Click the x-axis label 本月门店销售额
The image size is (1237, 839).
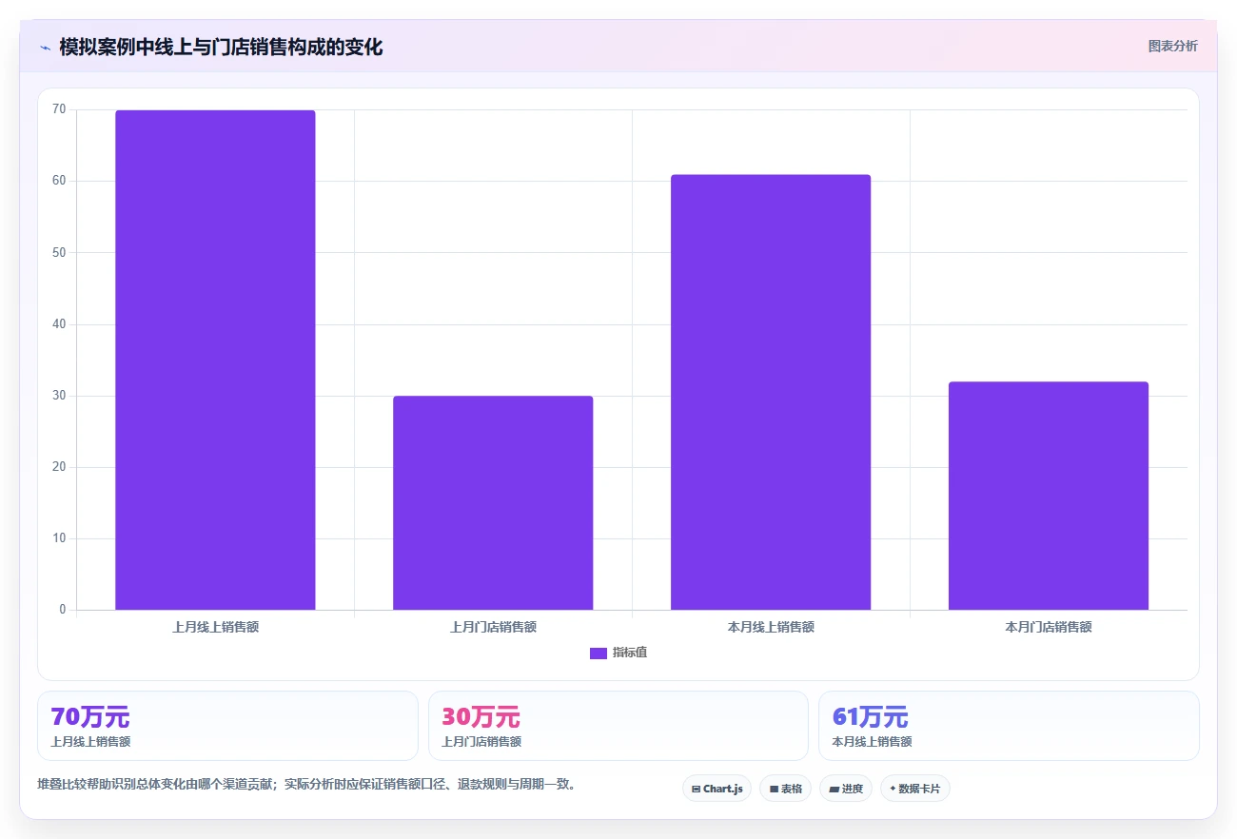coord(1049,628)
